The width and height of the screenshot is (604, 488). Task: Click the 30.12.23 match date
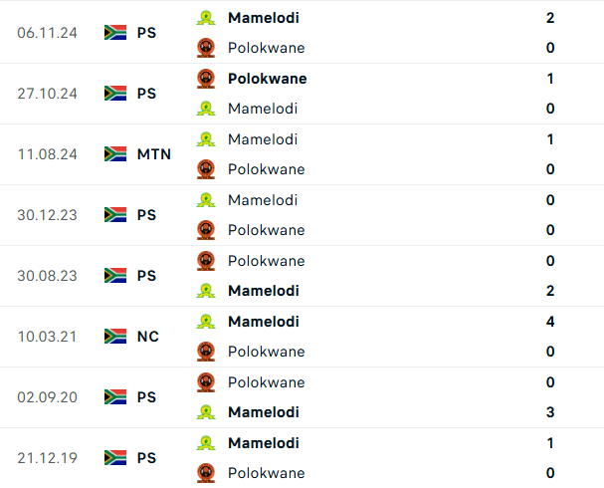point(49,215)
